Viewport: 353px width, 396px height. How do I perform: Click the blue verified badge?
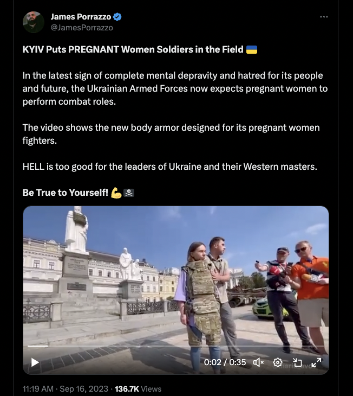click(x=117, y=17)
